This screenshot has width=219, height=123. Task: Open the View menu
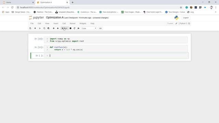(47, 24)
